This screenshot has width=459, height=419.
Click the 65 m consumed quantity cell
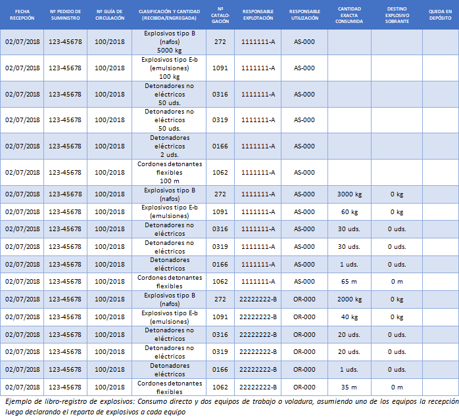(x=349, y=282)
